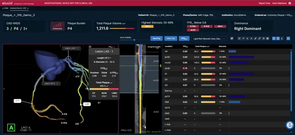Select the LM row in the table
The width and height of the screenshot is (295, 135).
[x=226, y=51]
